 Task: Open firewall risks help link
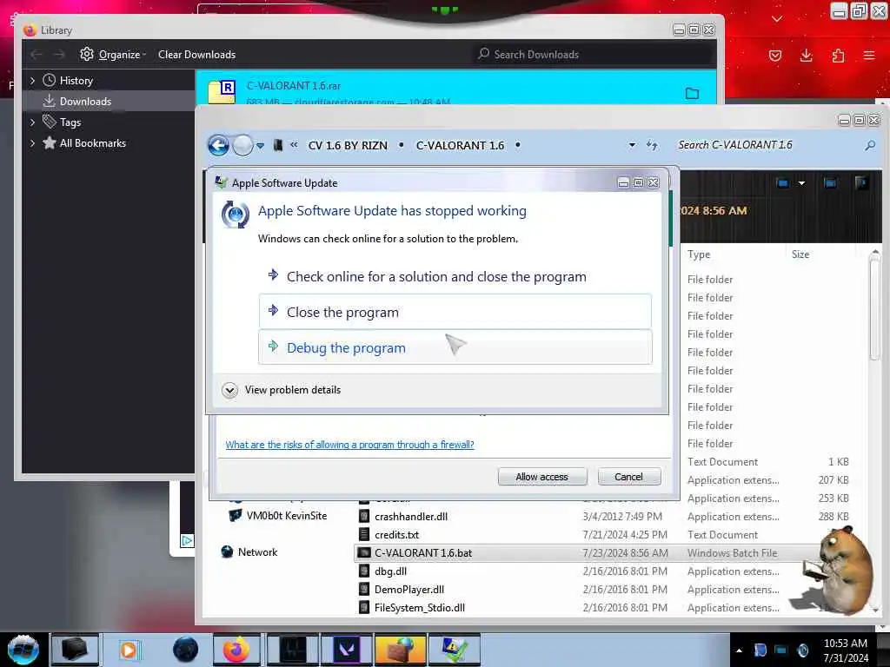coord(349,445)
